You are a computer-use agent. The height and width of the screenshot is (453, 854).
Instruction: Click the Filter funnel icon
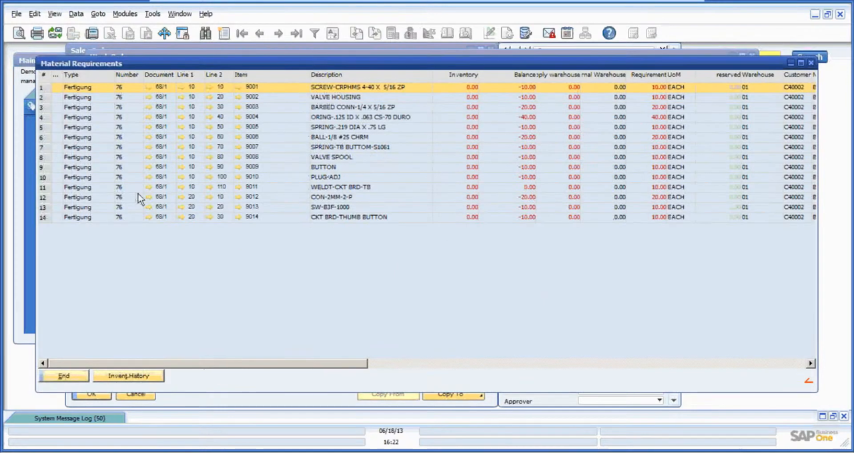[314, 33]
